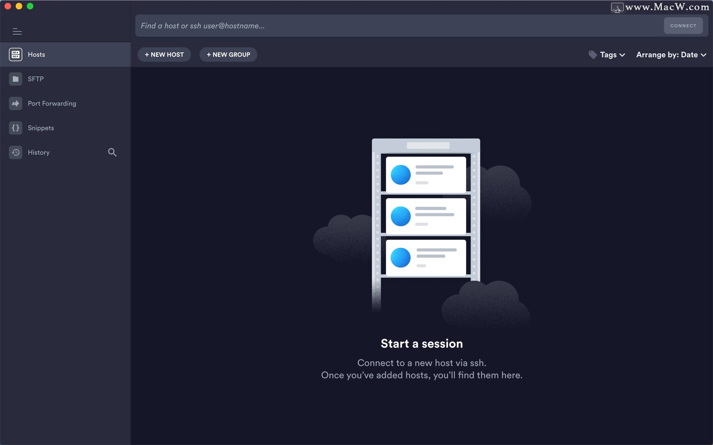Viewport: 713px width, 445px height.
Task: Click the Snippets sidebar icon
Action: coord(16,128)
